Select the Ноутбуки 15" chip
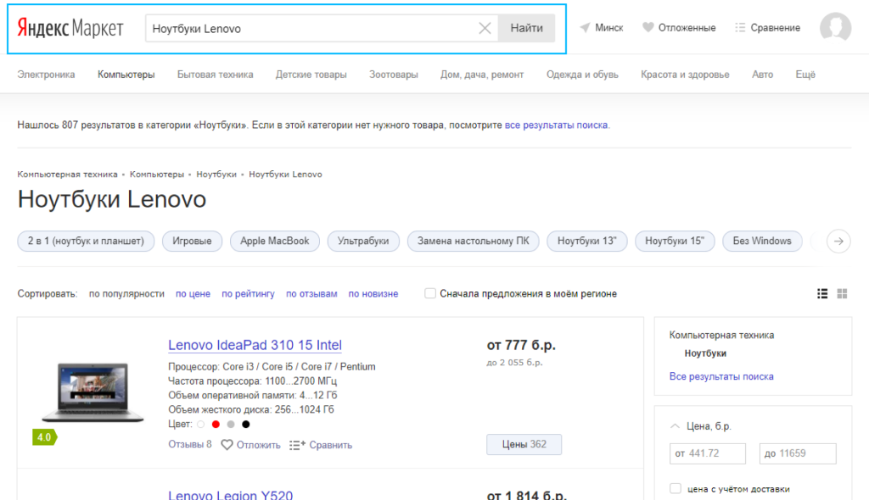The height and width of the screenshot is (500, 869). click(x=675, y=241)
